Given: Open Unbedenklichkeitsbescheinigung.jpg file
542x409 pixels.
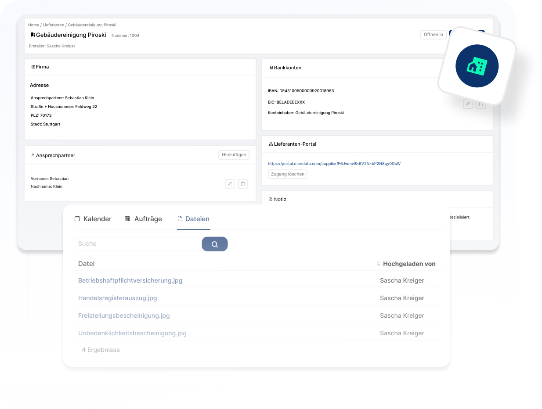Looking at the screenshot, I should coord(132,333).
